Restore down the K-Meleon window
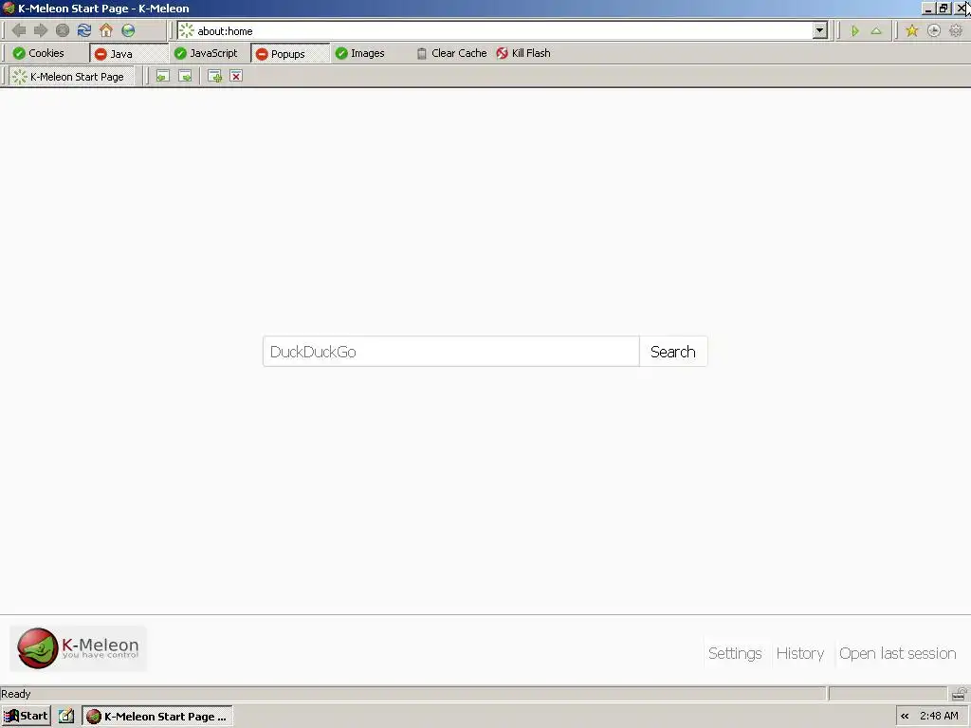The image size is (971, 728). tap(944, 9)
